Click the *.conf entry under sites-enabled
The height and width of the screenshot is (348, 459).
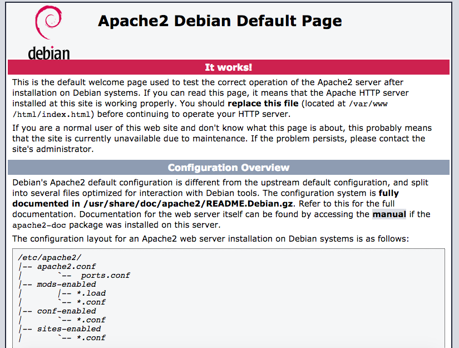[91, 337]
